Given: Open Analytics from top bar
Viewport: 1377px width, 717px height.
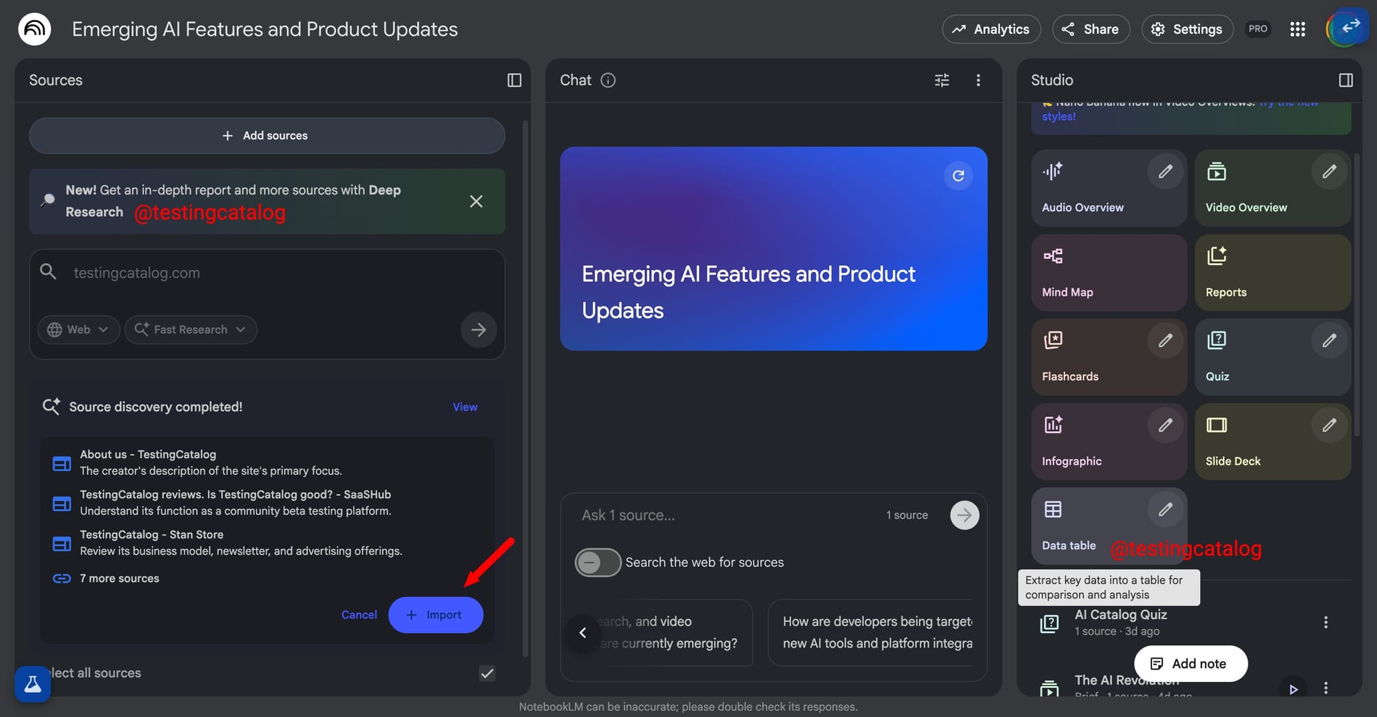Looking at the screenshot, I should [x=991, y=29].
